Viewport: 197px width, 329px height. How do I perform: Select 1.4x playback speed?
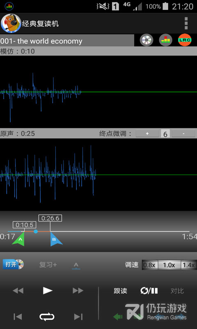pos(189,265)
